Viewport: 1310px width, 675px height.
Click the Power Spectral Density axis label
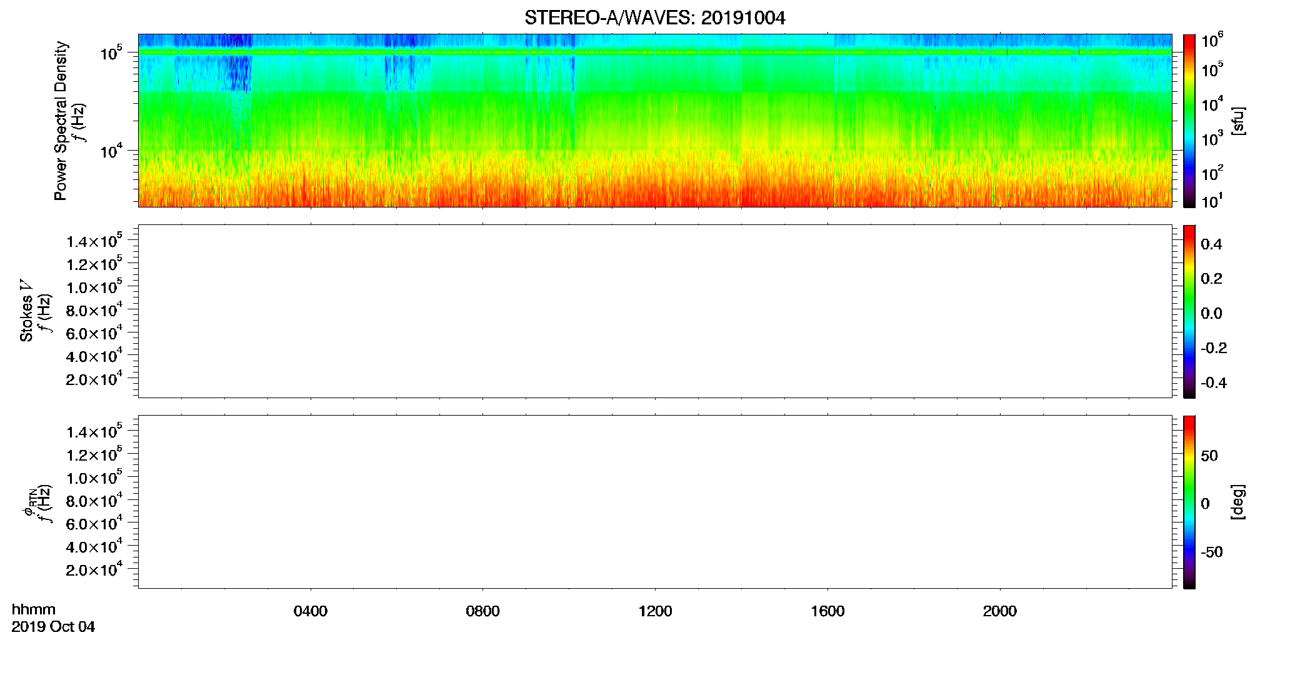coord(61,121)
